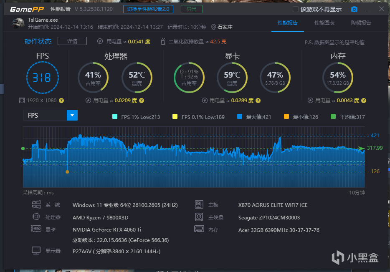Click the 驱动版本 driver version line

[121, 240]
